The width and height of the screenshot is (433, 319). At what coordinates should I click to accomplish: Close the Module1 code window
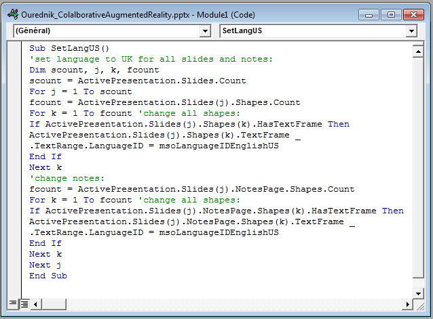[413, 15]
